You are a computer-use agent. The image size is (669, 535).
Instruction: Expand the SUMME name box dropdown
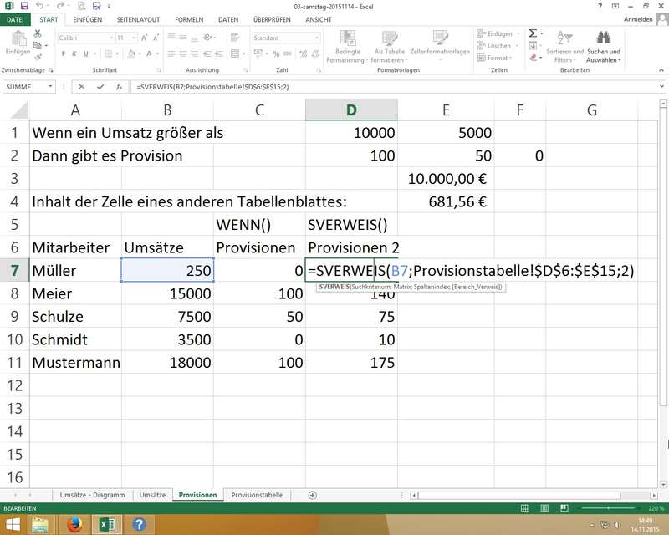point(51,86)
